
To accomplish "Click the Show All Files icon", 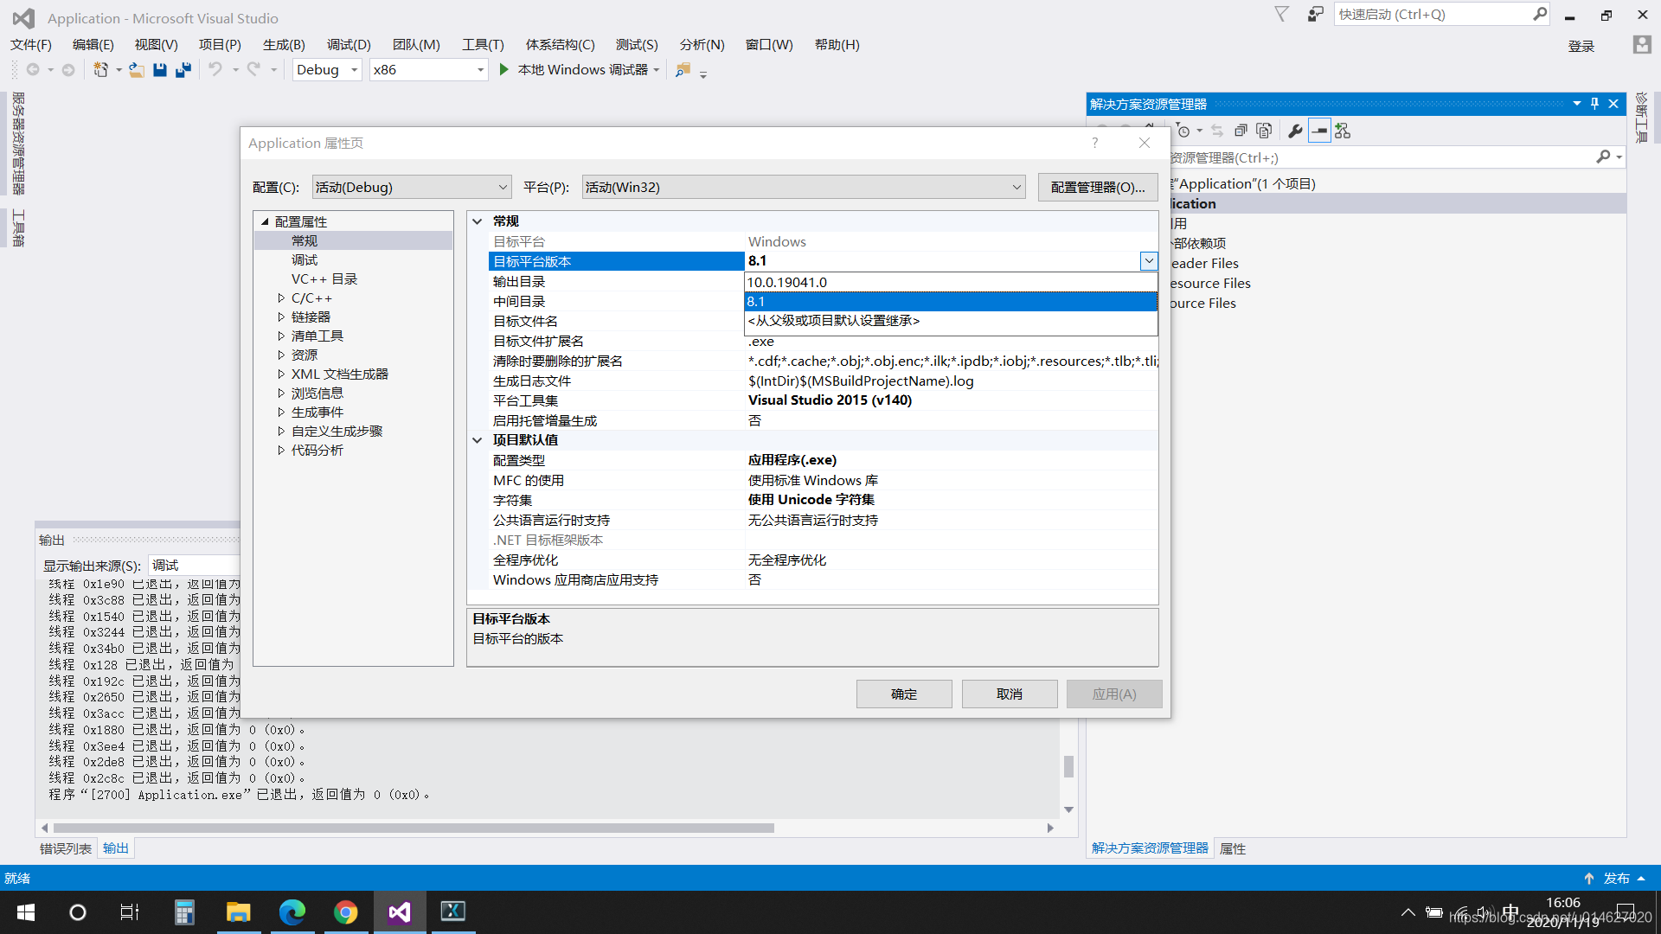I will pyautogui.click(x=1264, y=131).
